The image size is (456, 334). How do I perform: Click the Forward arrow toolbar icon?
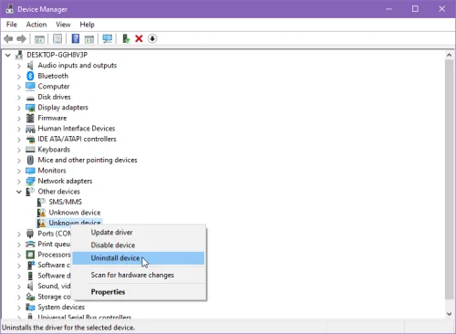21,38
